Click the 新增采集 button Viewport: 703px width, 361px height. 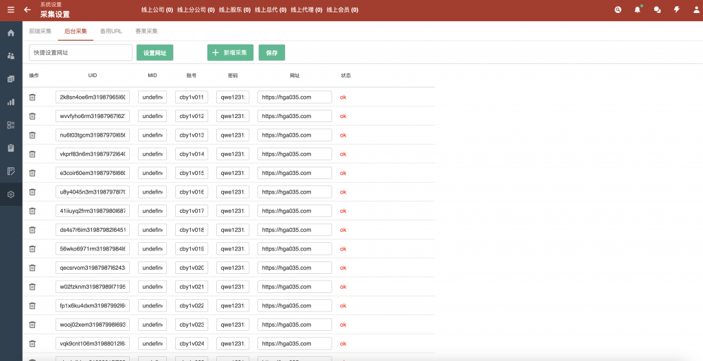(230, 53)
